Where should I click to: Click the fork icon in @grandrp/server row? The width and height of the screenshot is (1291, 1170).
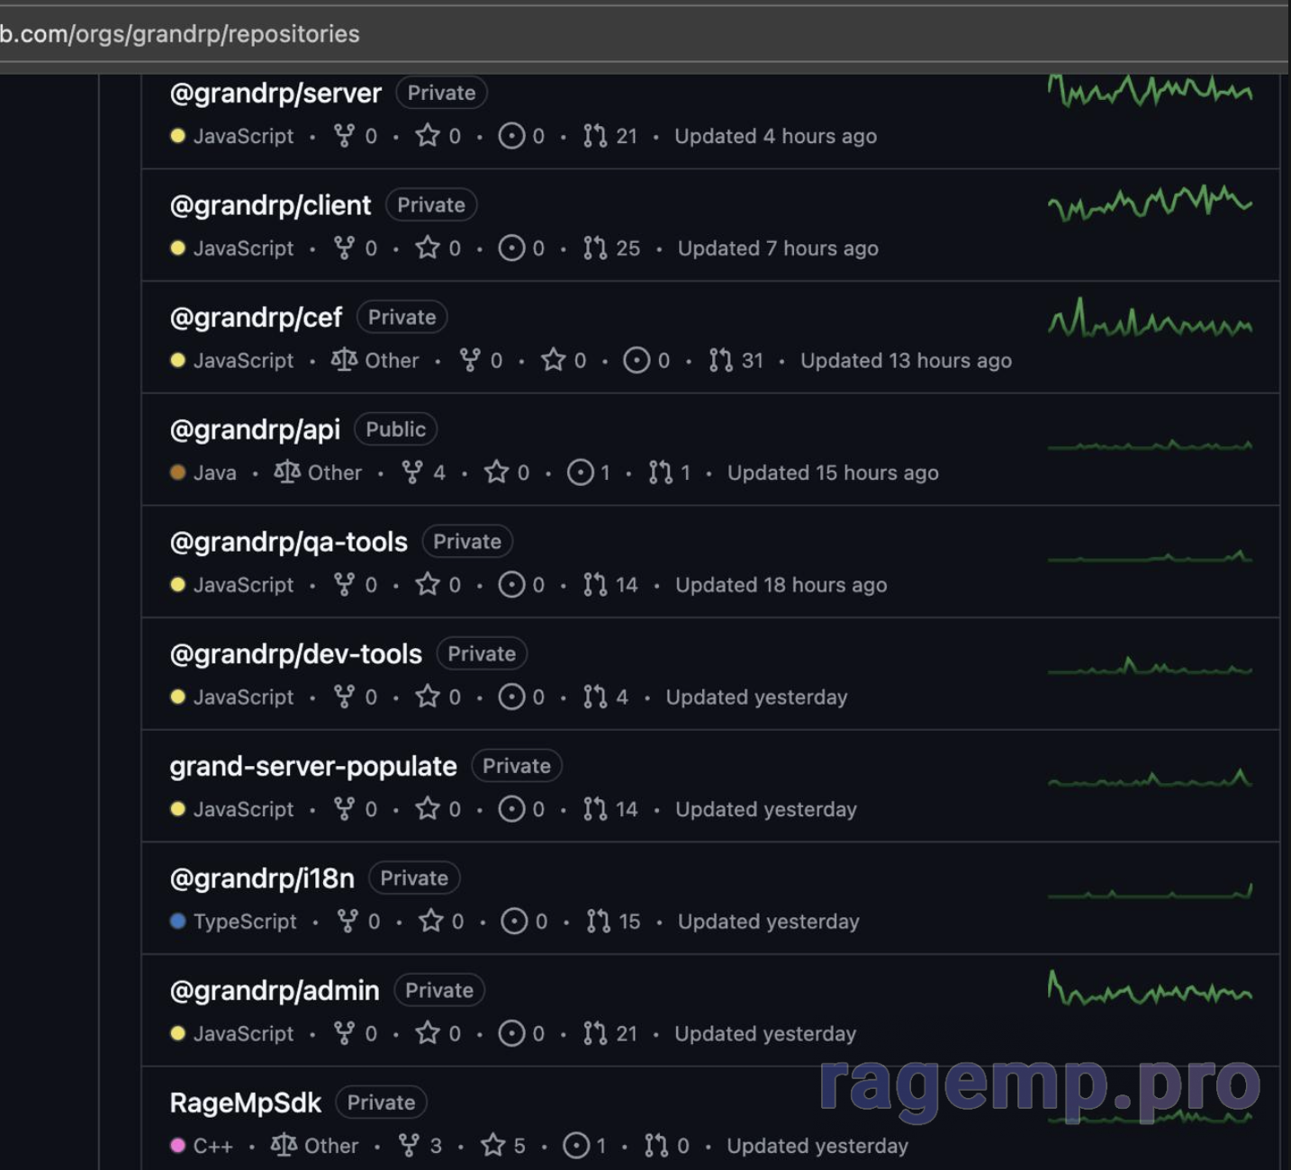tap(344, 136)
